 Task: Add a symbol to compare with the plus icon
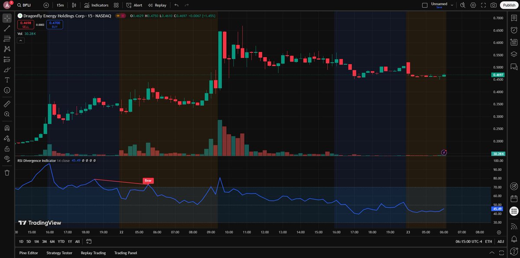coord(46,5)
